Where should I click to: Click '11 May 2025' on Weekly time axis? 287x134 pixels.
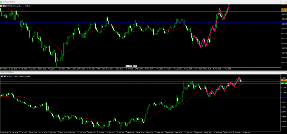227,69
